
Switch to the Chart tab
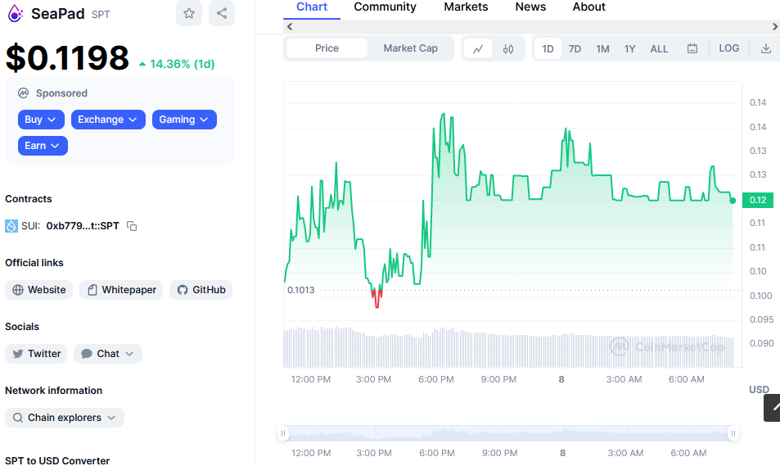(312, 7)
